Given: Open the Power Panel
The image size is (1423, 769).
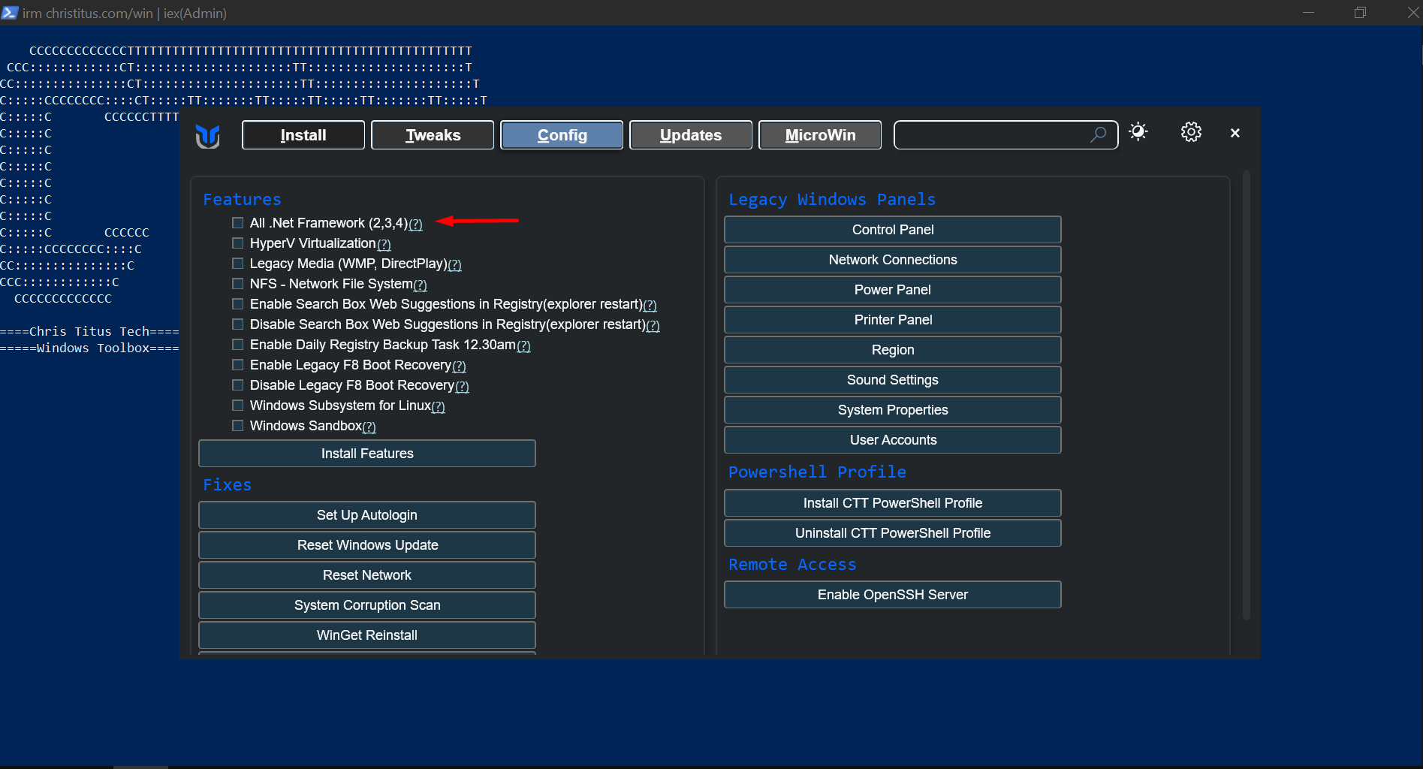Looking at the screenshot, I should tap(893, 290).
